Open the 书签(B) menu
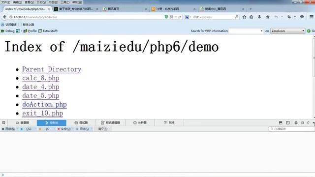315x177 pixels. click(53, 2)
